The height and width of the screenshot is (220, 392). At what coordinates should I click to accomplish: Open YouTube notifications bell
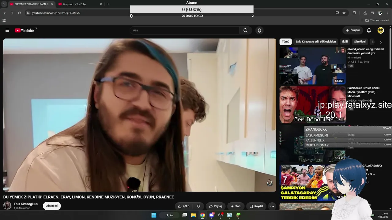tap(369, 30)
